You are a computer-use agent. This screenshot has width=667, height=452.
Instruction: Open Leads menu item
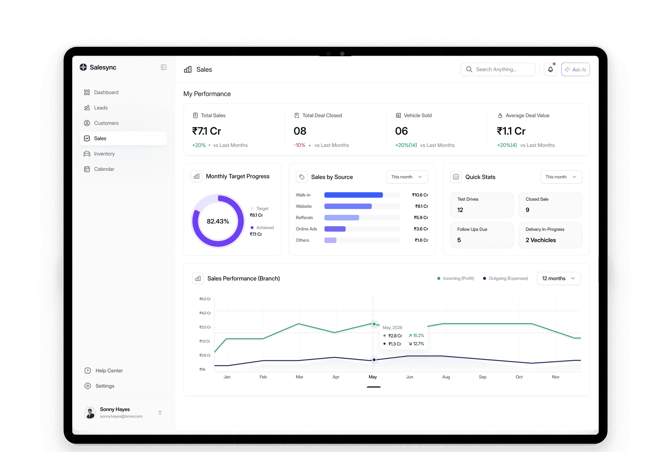[x=123, y=108]
